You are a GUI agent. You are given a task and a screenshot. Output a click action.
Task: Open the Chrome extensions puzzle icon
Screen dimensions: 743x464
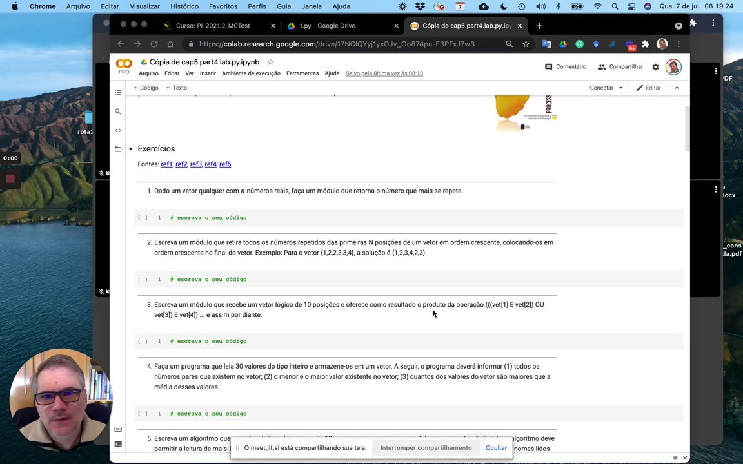[x=646, y=44]
